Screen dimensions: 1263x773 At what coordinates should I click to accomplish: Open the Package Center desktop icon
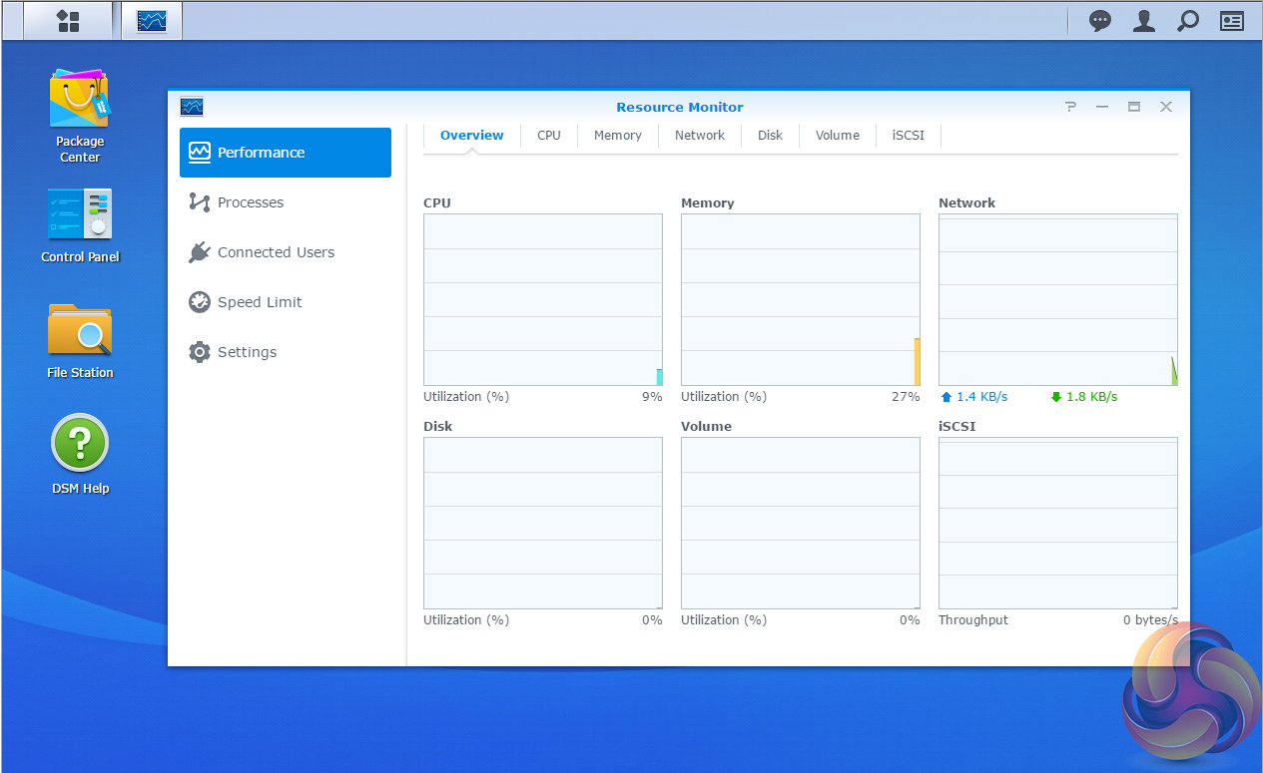pyautogui.click(x=80, y=101)
